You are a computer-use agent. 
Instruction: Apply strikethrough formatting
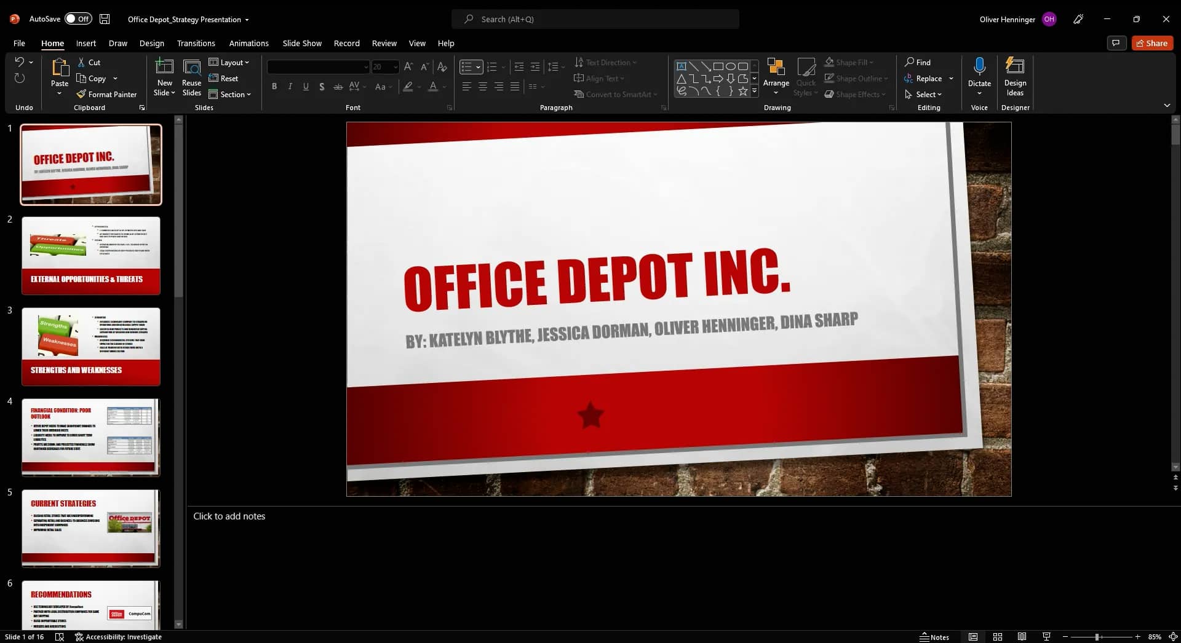pyautogui.click(x=338, y=87)
